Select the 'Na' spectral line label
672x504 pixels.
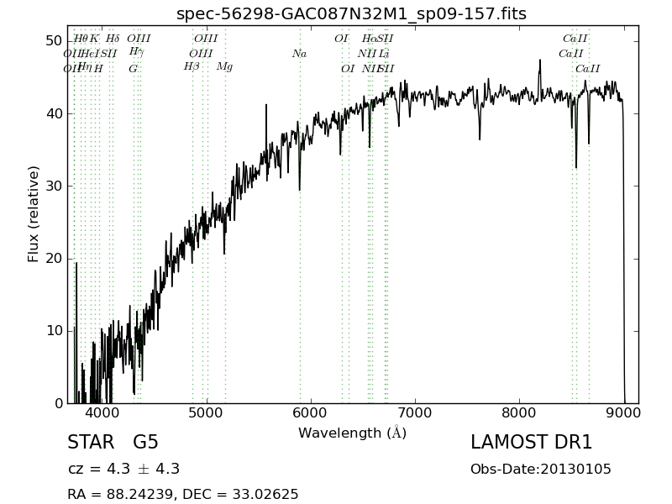300,54
